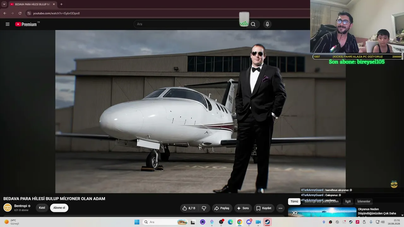
Task: Open Task View on the taskbar
Action: pos(193,222)
